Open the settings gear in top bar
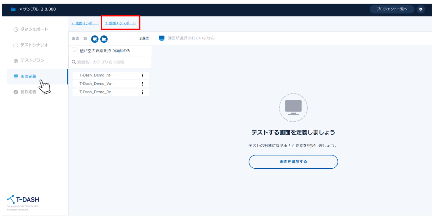 coord(421,9)
